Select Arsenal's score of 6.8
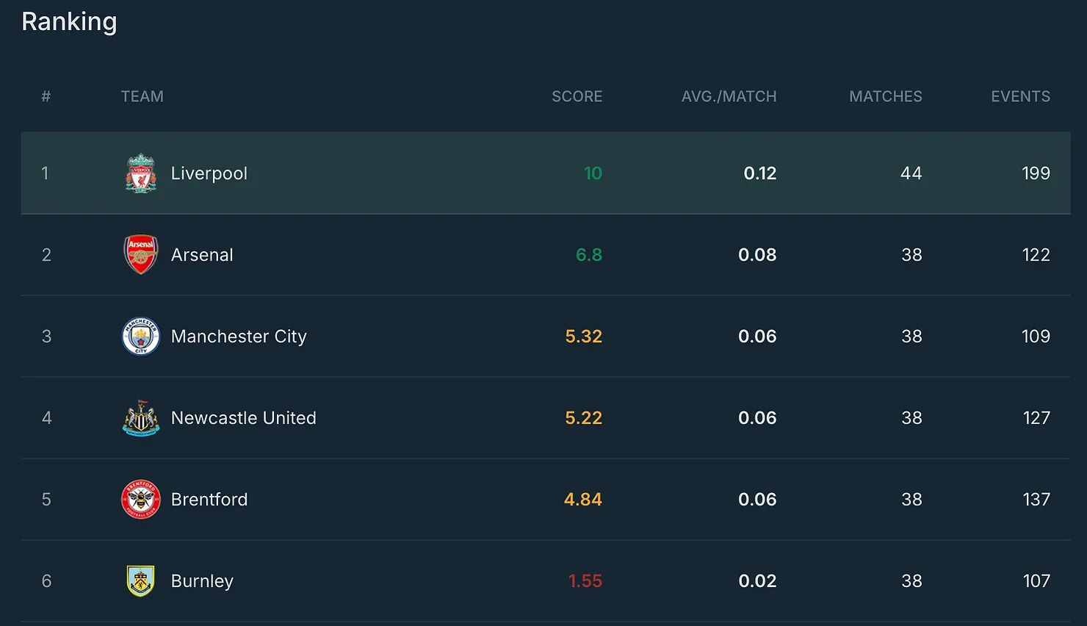The image size is (1087, 626). click(x=589, y=255)
